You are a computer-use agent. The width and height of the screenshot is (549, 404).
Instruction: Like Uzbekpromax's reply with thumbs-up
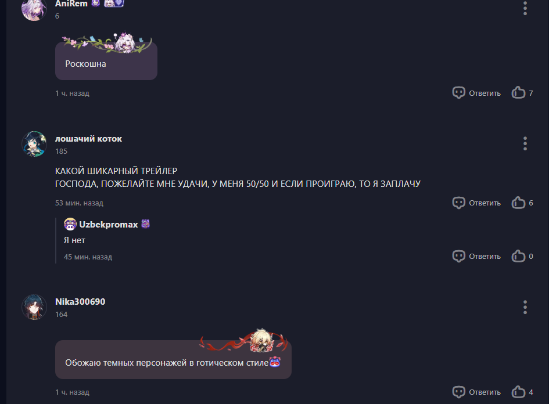click(x=518, y=256)
